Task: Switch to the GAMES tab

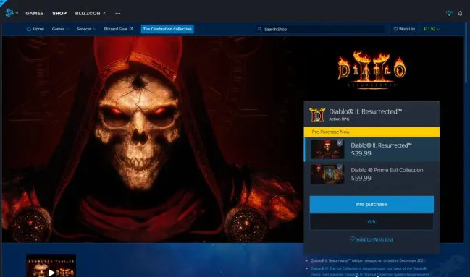Action: click(x=35, y=14)
